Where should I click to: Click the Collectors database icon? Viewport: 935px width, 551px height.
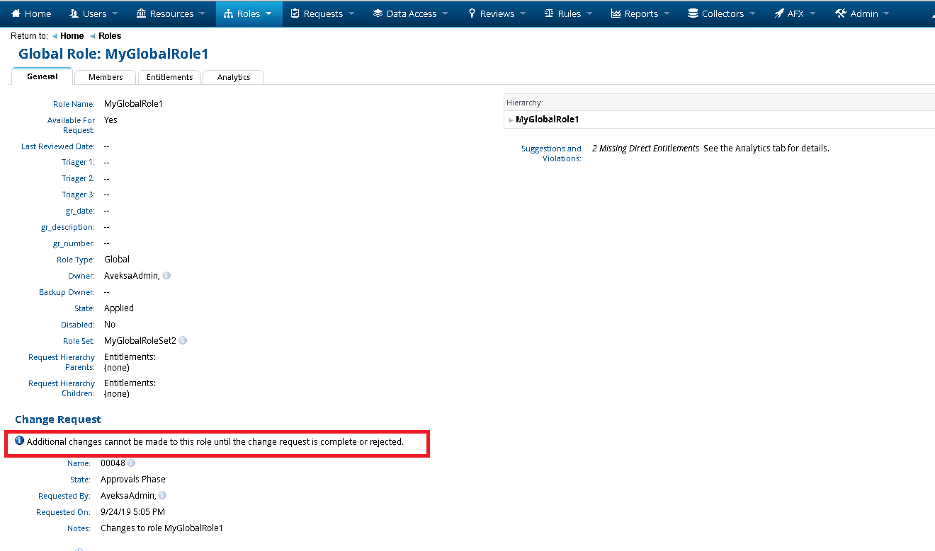pos(693,13)
